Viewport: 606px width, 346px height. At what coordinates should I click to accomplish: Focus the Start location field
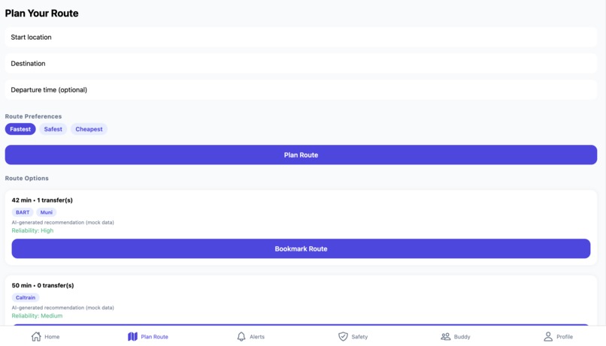(x=301, y=37)
